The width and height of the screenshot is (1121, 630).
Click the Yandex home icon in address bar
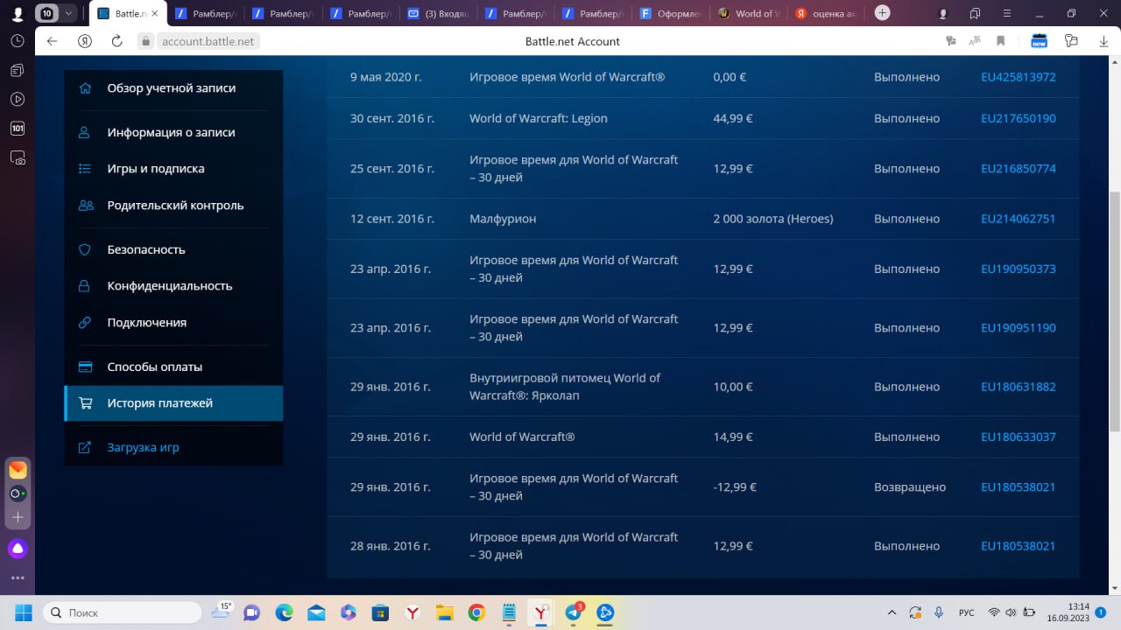point(85,41)
